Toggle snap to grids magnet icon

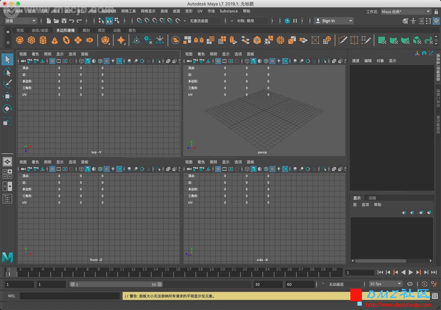[x=139, y=21]
